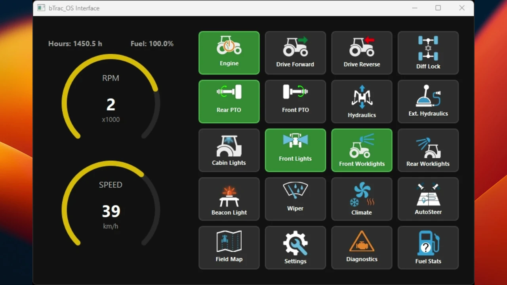Turn off the Engine tile
The image size is (507, 285).
(229, 53)
